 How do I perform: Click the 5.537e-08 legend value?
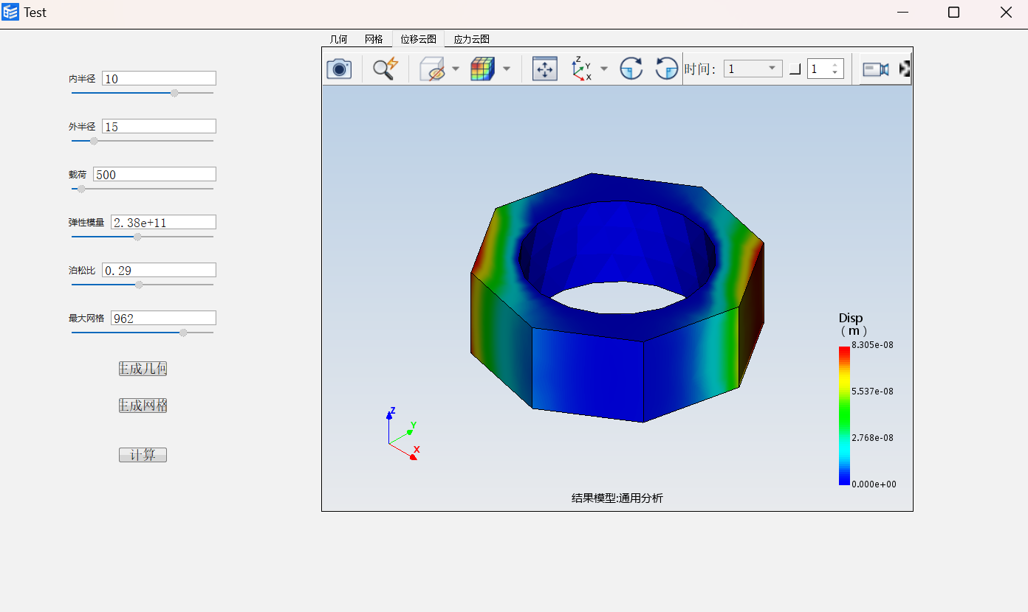click(872, 392)
